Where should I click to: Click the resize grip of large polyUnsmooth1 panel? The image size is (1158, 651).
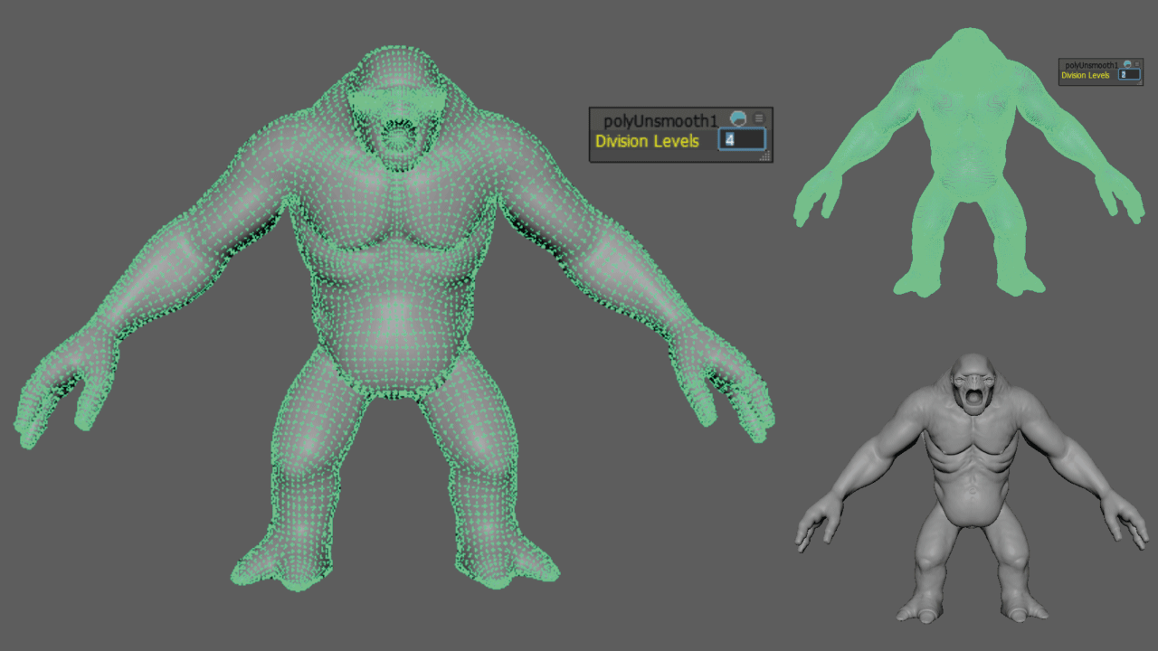(x=765, y=156)
